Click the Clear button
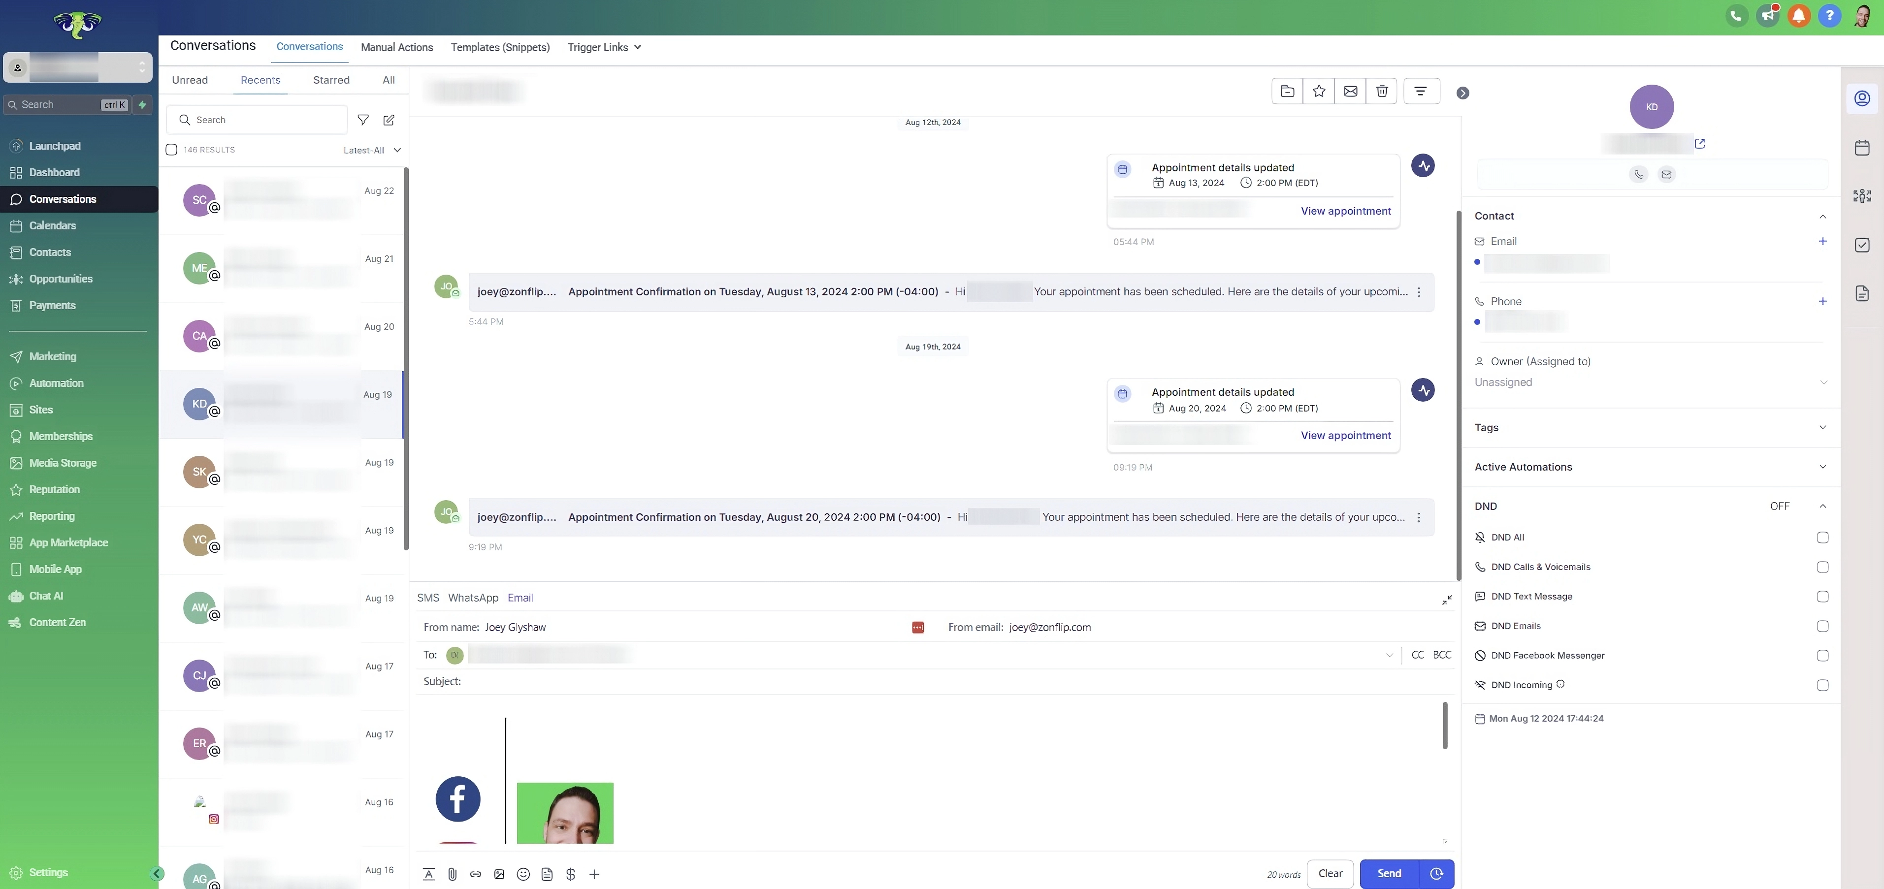The image size is (1884, 889). point(1330,874)
